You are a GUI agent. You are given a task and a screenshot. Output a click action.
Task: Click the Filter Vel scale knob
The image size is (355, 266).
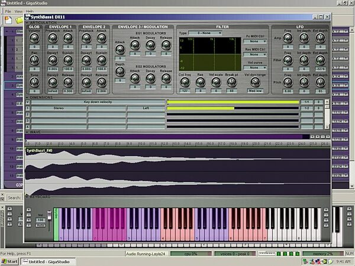click(216, 82)
